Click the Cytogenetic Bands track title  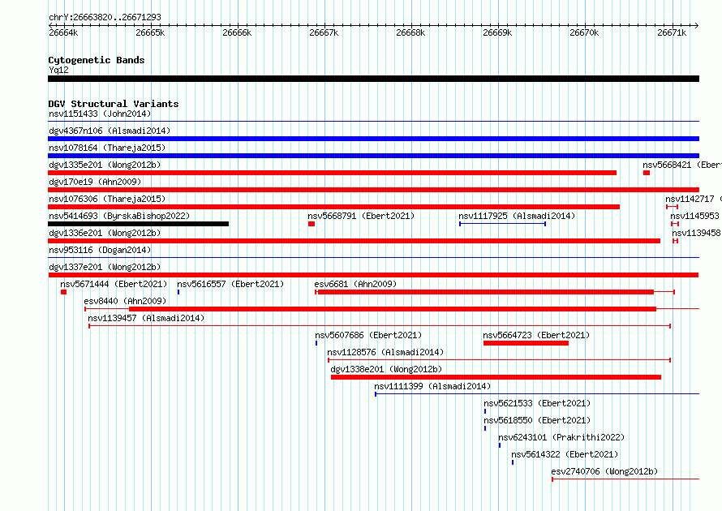[x=97, y=60]
